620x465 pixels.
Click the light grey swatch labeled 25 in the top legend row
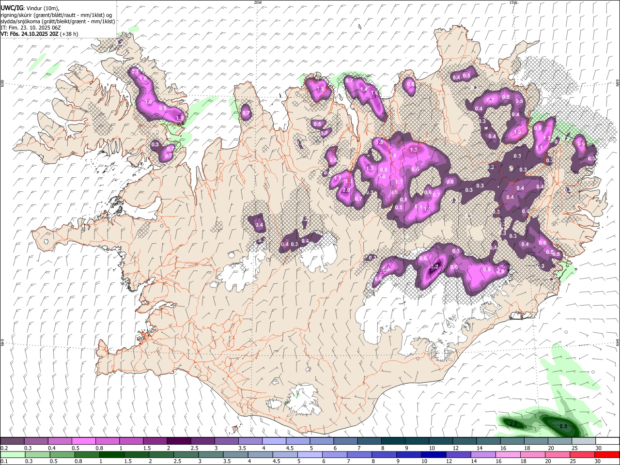(x=584, y=441)
